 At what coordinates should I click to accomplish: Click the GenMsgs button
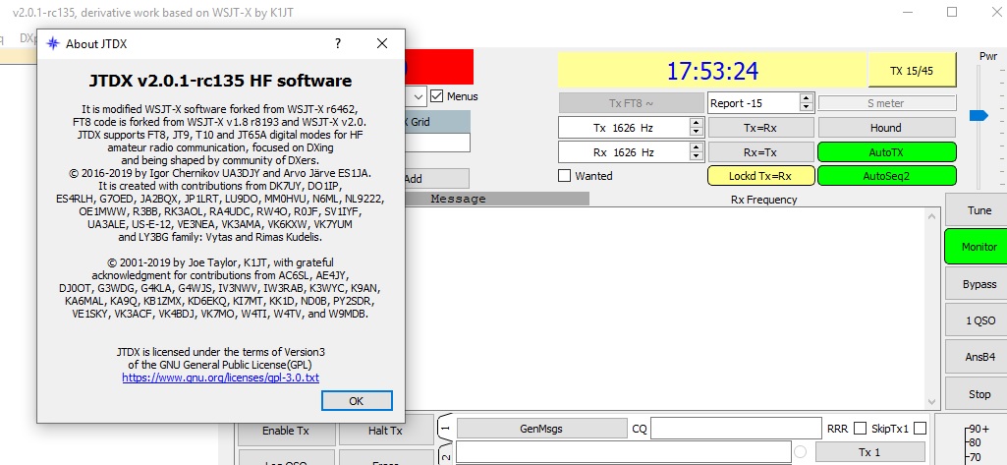tap(542, 428)
